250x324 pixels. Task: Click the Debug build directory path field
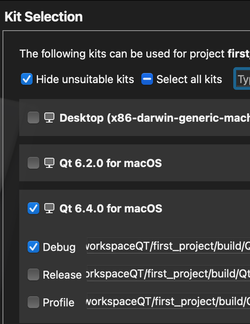(x=168, y=246)
